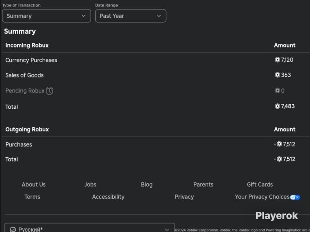Viewport: 310px width, 232px height.
Task: Click the Robux icon next to 363
Action: 277,75
